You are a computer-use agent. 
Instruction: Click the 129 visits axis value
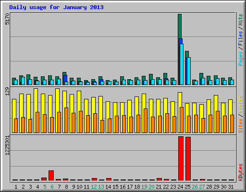(x=7, y=91)
